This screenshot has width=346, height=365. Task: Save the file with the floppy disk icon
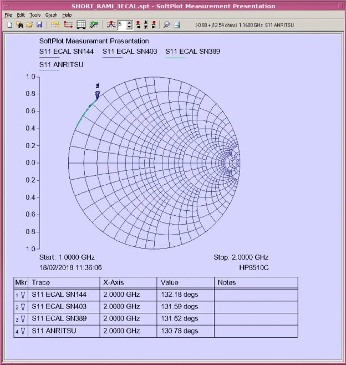coord(39,24)
